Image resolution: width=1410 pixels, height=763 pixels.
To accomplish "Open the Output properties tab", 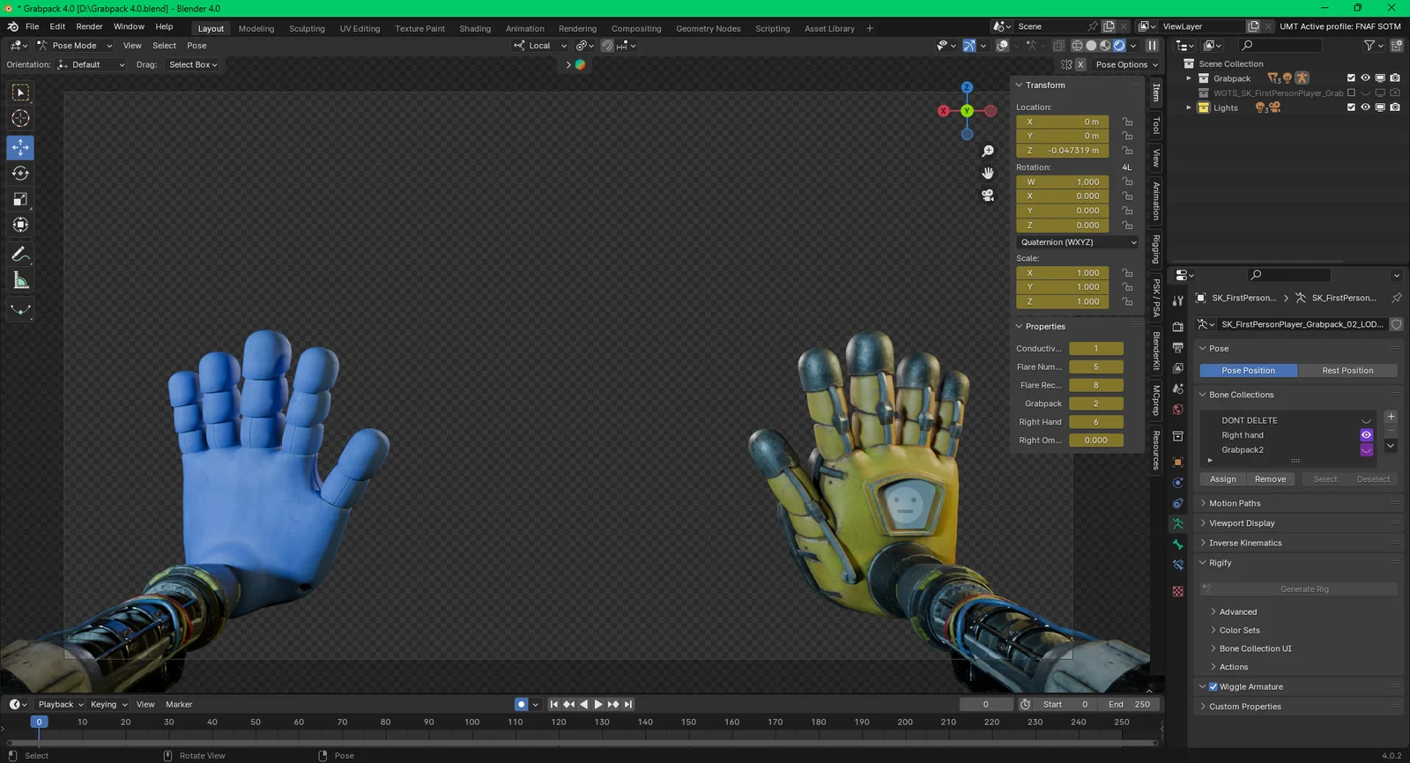I will point(1178,347).
